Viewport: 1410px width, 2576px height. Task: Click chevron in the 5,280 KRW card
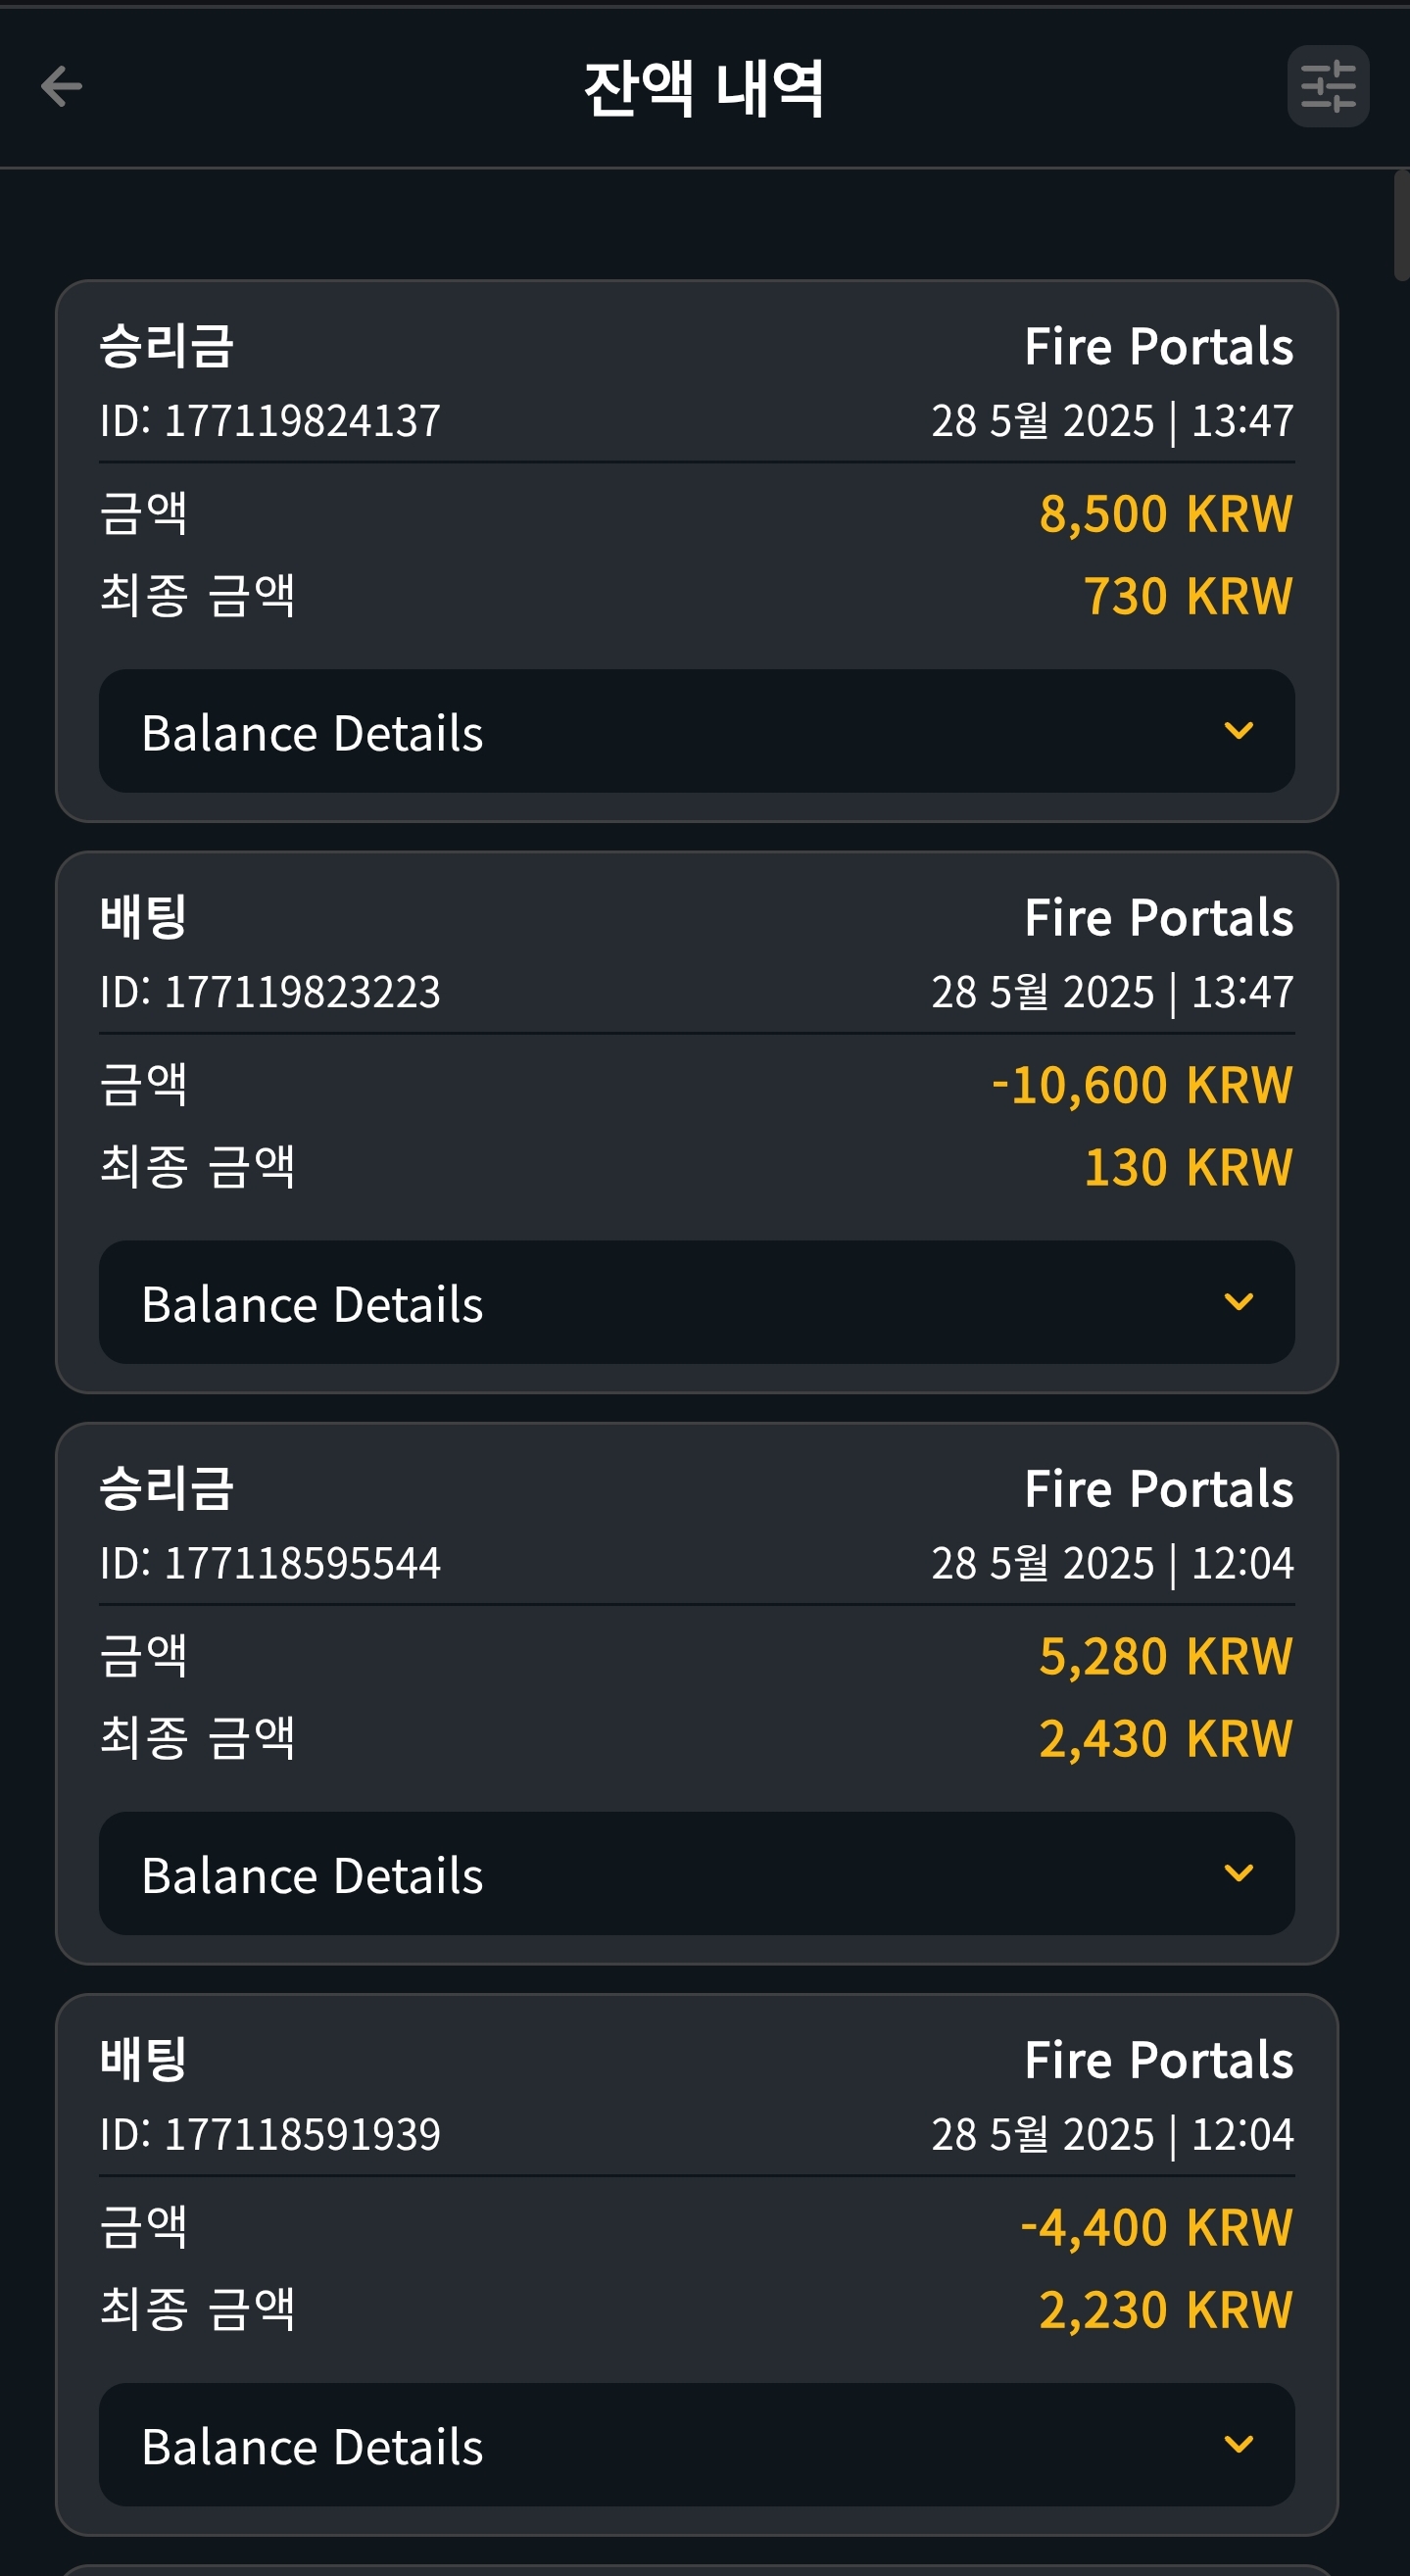[1239, 1873]
